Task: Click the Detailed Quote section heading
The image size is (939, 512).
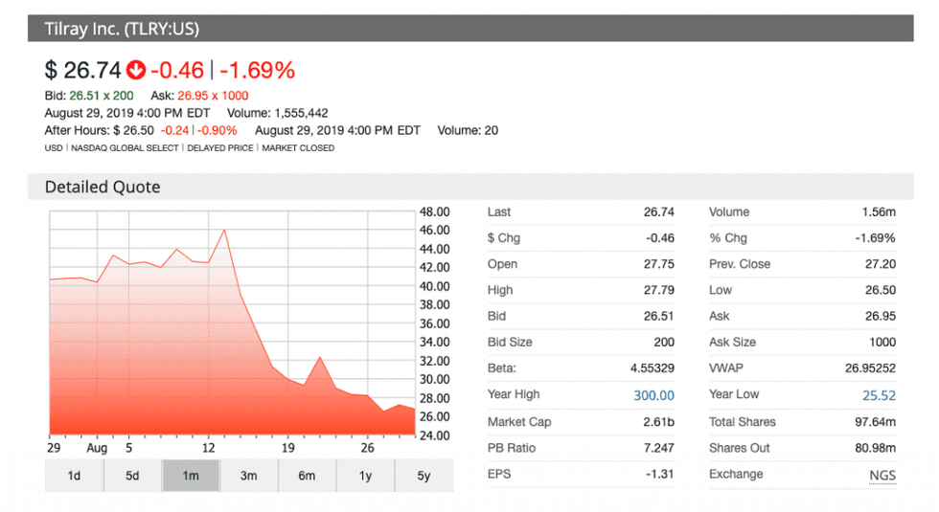Action: click(103, 188)
